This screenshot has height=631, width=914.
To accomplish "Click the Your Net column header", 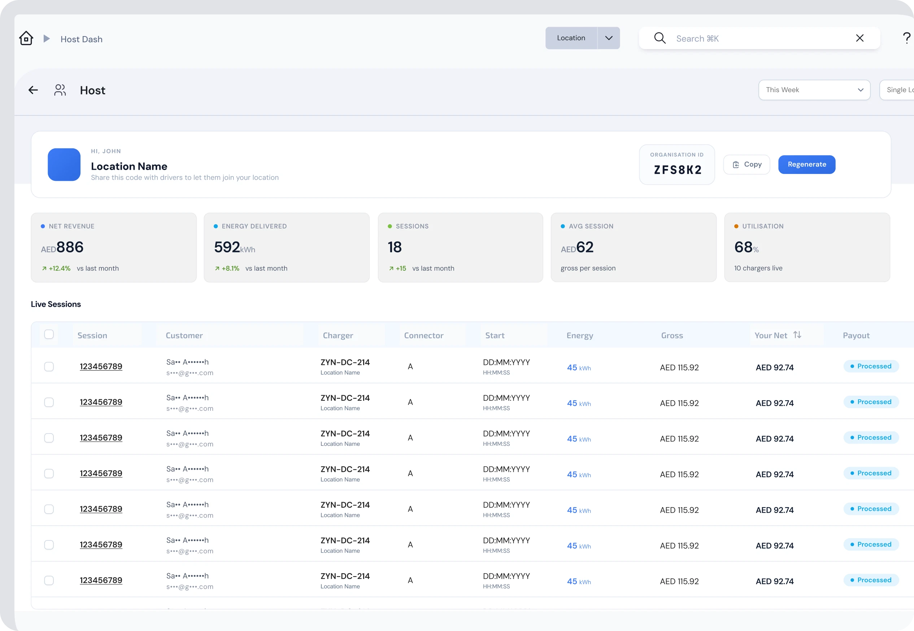I will click(771, 335).
